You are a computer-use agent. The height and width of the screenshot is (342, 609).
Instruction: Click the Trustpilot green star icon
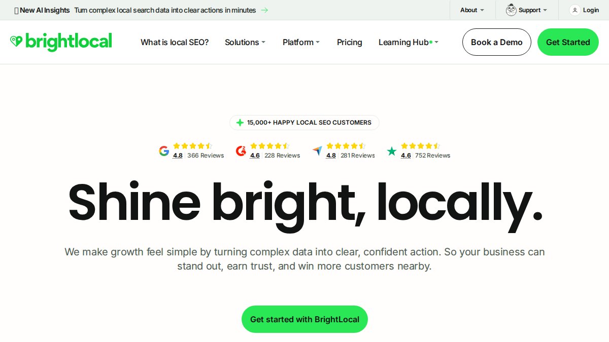tap(392, 151)
